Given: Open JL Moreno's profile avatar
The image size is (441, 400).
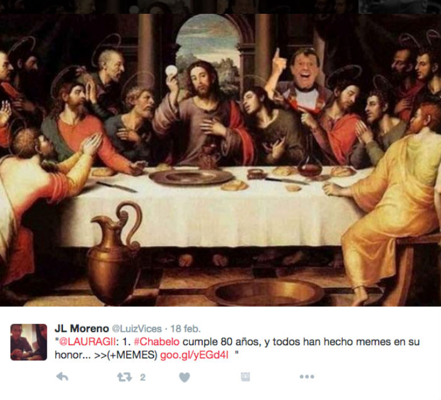Looking at the screenshot, I should point(29,342).
